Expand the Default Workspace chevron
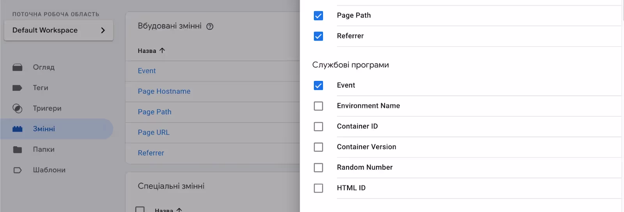Image resolution: width=624 pixels, height=212 pixels. click(103, 30)
